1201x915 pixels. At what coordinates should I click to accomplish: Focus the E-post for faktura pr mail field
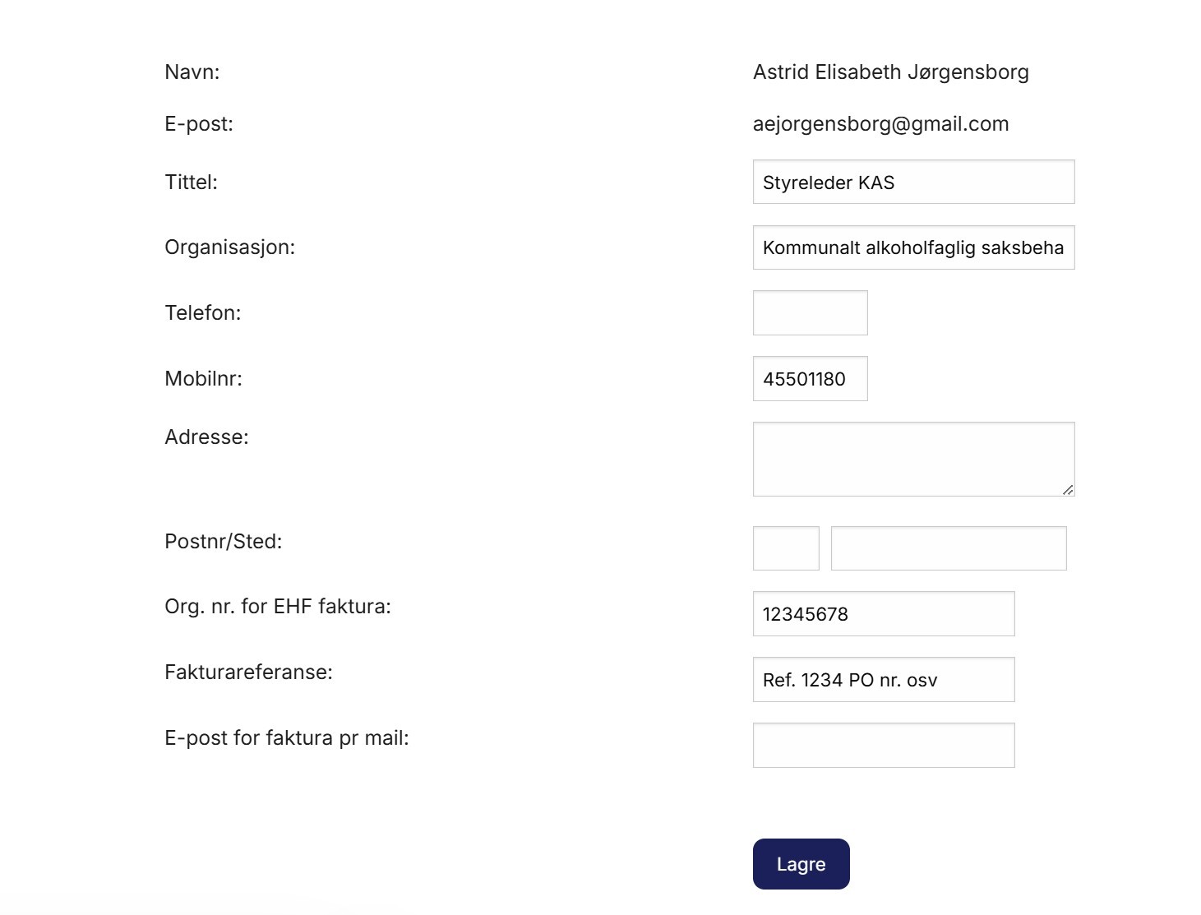tap(884, 745)
